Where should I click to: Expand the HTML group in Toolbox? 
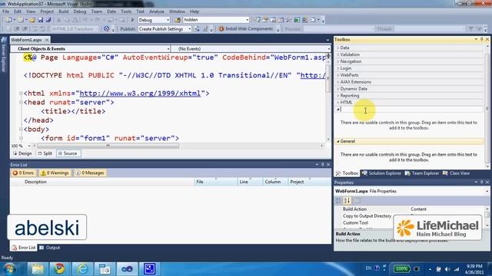[338, 103]
